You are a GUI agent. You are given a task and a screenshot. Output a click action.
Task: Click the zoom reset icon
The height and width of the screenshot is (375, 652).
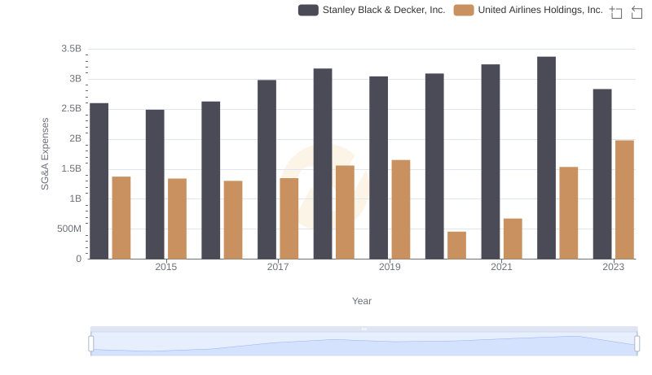(637, 12)
